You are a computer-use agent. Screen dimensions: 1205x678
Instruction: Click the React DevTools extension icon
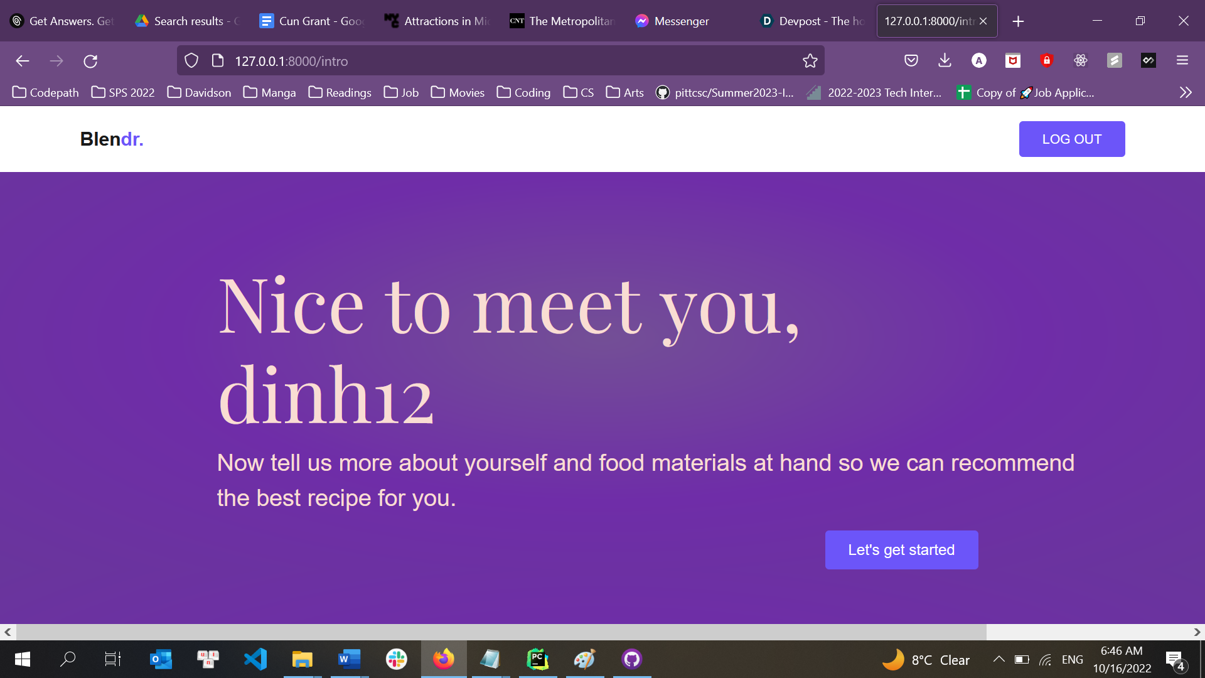(1080, 60)
